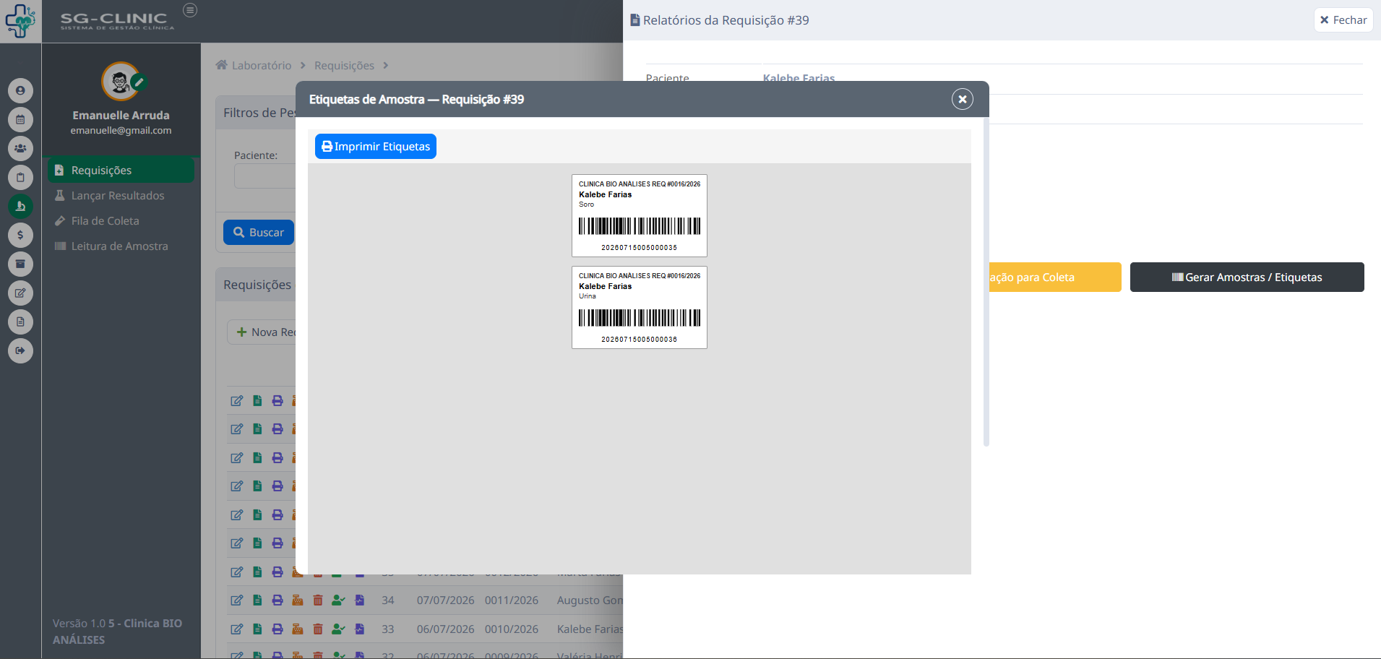1381x659 pixels.
Task: Click the SG-Clinic cross logo icon
Action: coord(20,21)
